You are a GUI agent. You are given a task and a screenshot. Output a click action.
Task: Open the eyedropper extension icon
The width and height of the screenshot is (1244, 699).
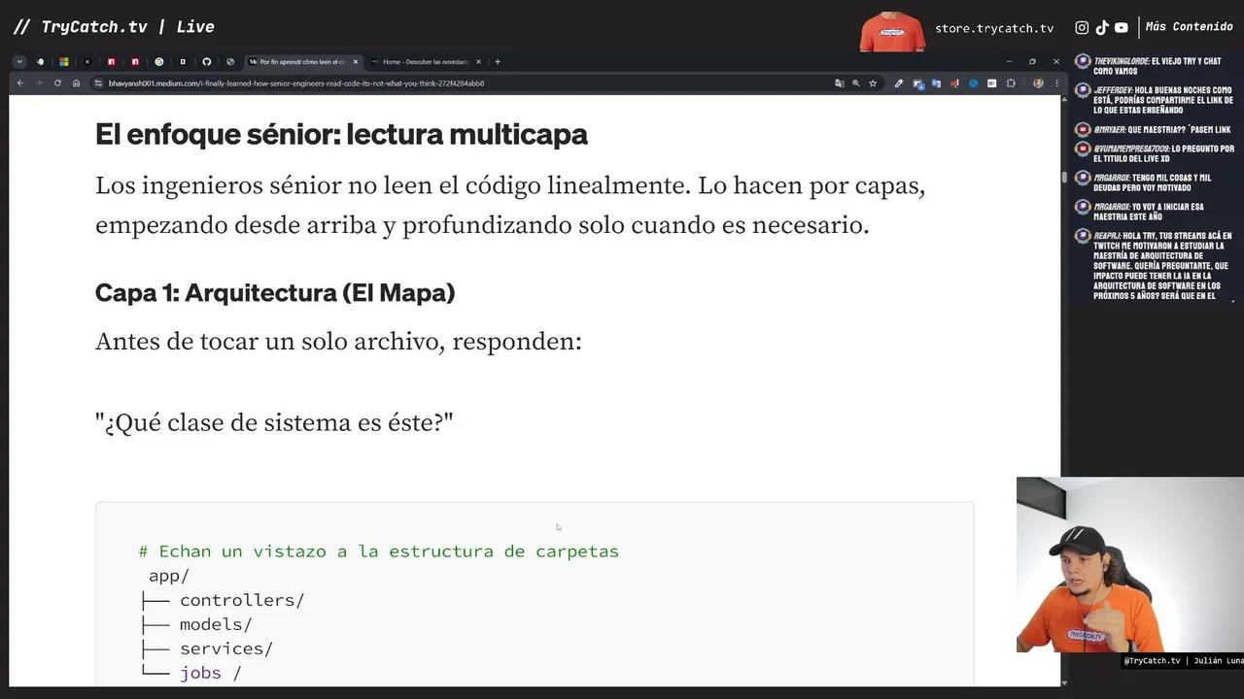click(x=899, y=83)
